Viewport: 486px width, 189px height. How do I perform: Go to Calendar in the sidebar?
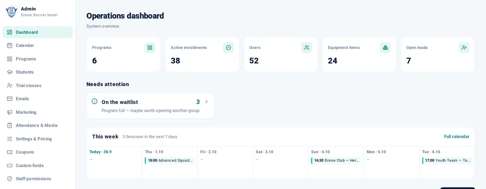(38, 45)
